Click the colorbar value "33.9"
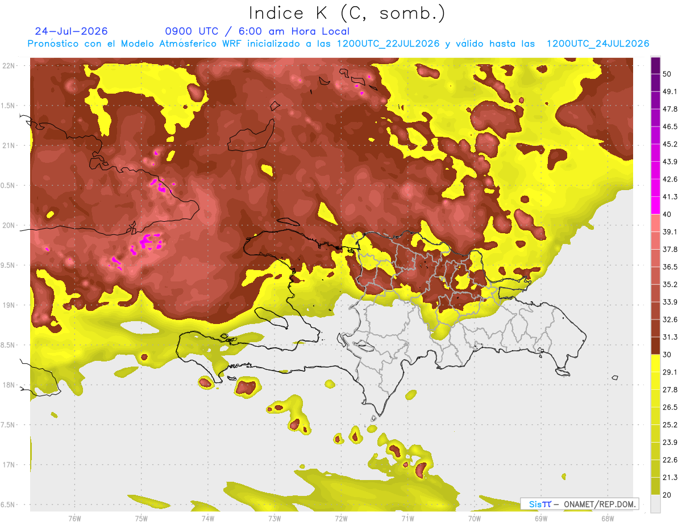Viewport: 682px width, 526px height. click(x=670, y=302)
